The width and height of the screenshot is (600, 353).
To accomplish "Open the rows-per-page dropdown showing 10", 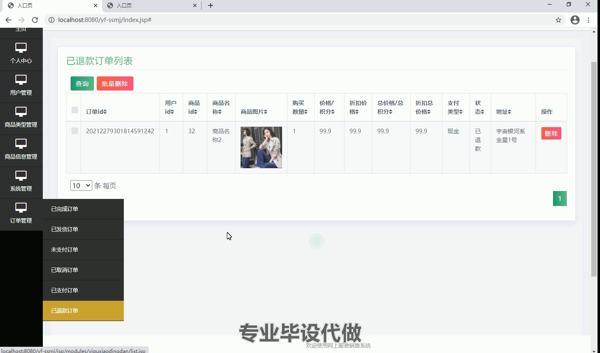I will pos(81,186).
